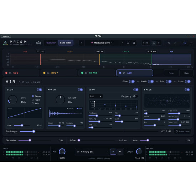This screenshot has height=196, width=196.
Task: Open the Options menu
Action: pyautogui.click(x=6, y=36)
